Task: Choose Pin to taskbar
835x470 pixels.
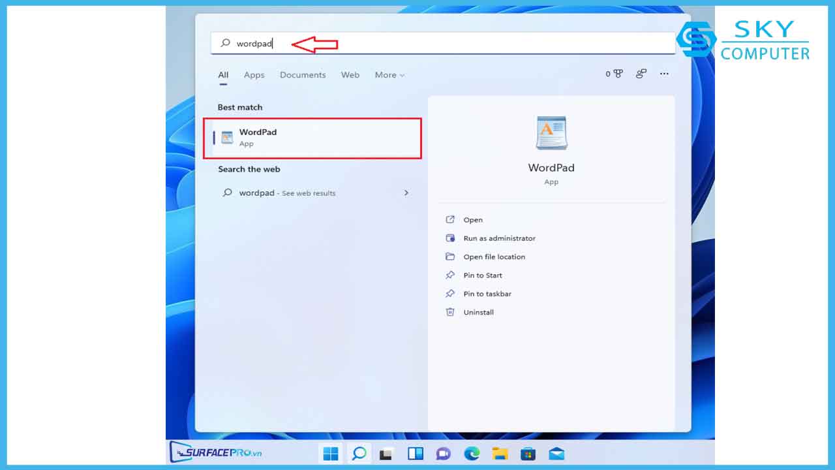Action: click(487, 294)
